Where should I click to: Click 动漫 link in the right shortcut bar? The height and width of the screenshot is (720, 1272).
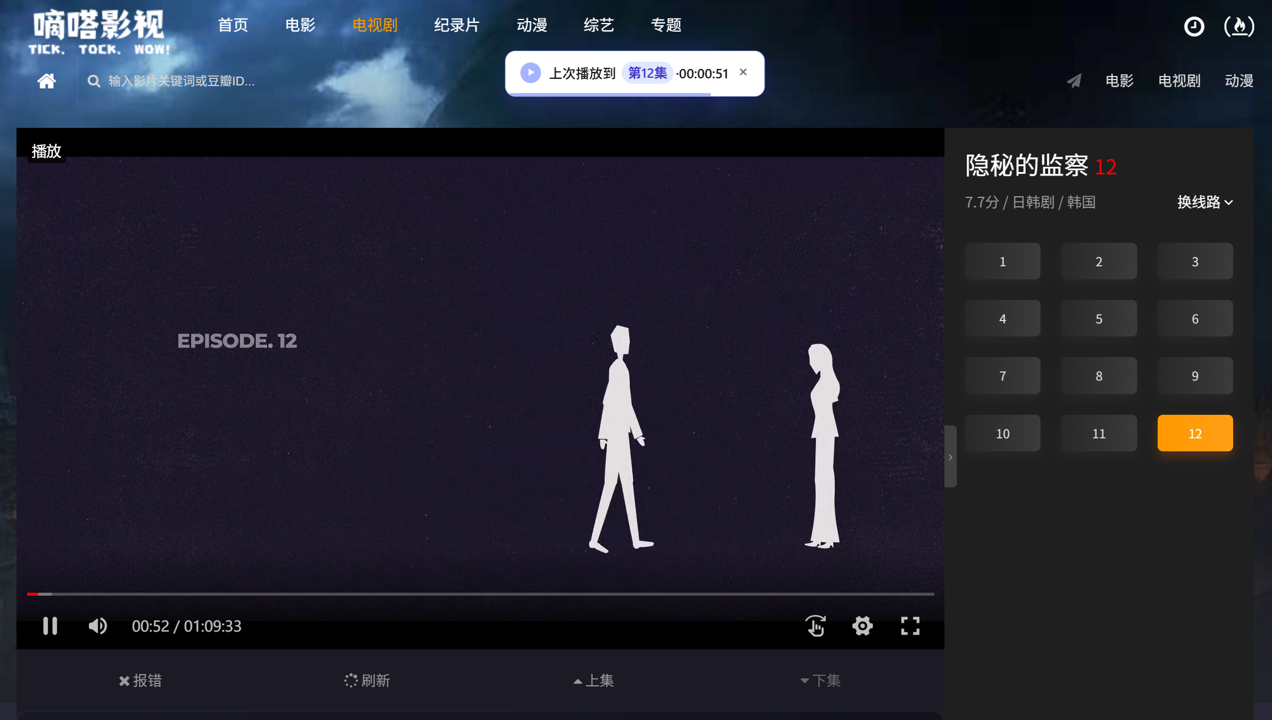coord(1239,81)
